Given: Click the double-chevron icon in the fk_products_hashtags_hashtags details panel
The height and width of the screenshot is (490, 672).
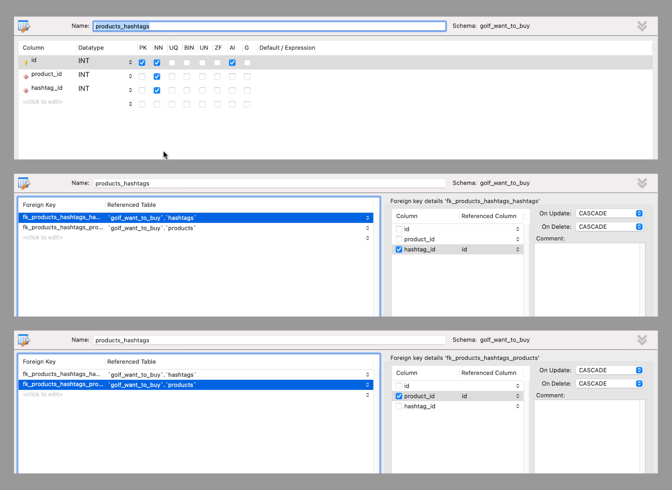Looking at the screenshot, I should pos(642,183).
